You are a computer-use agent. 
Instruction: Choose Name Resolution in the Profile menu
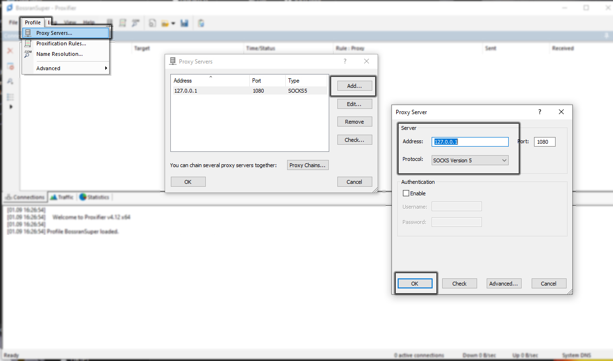pos(59,54)
